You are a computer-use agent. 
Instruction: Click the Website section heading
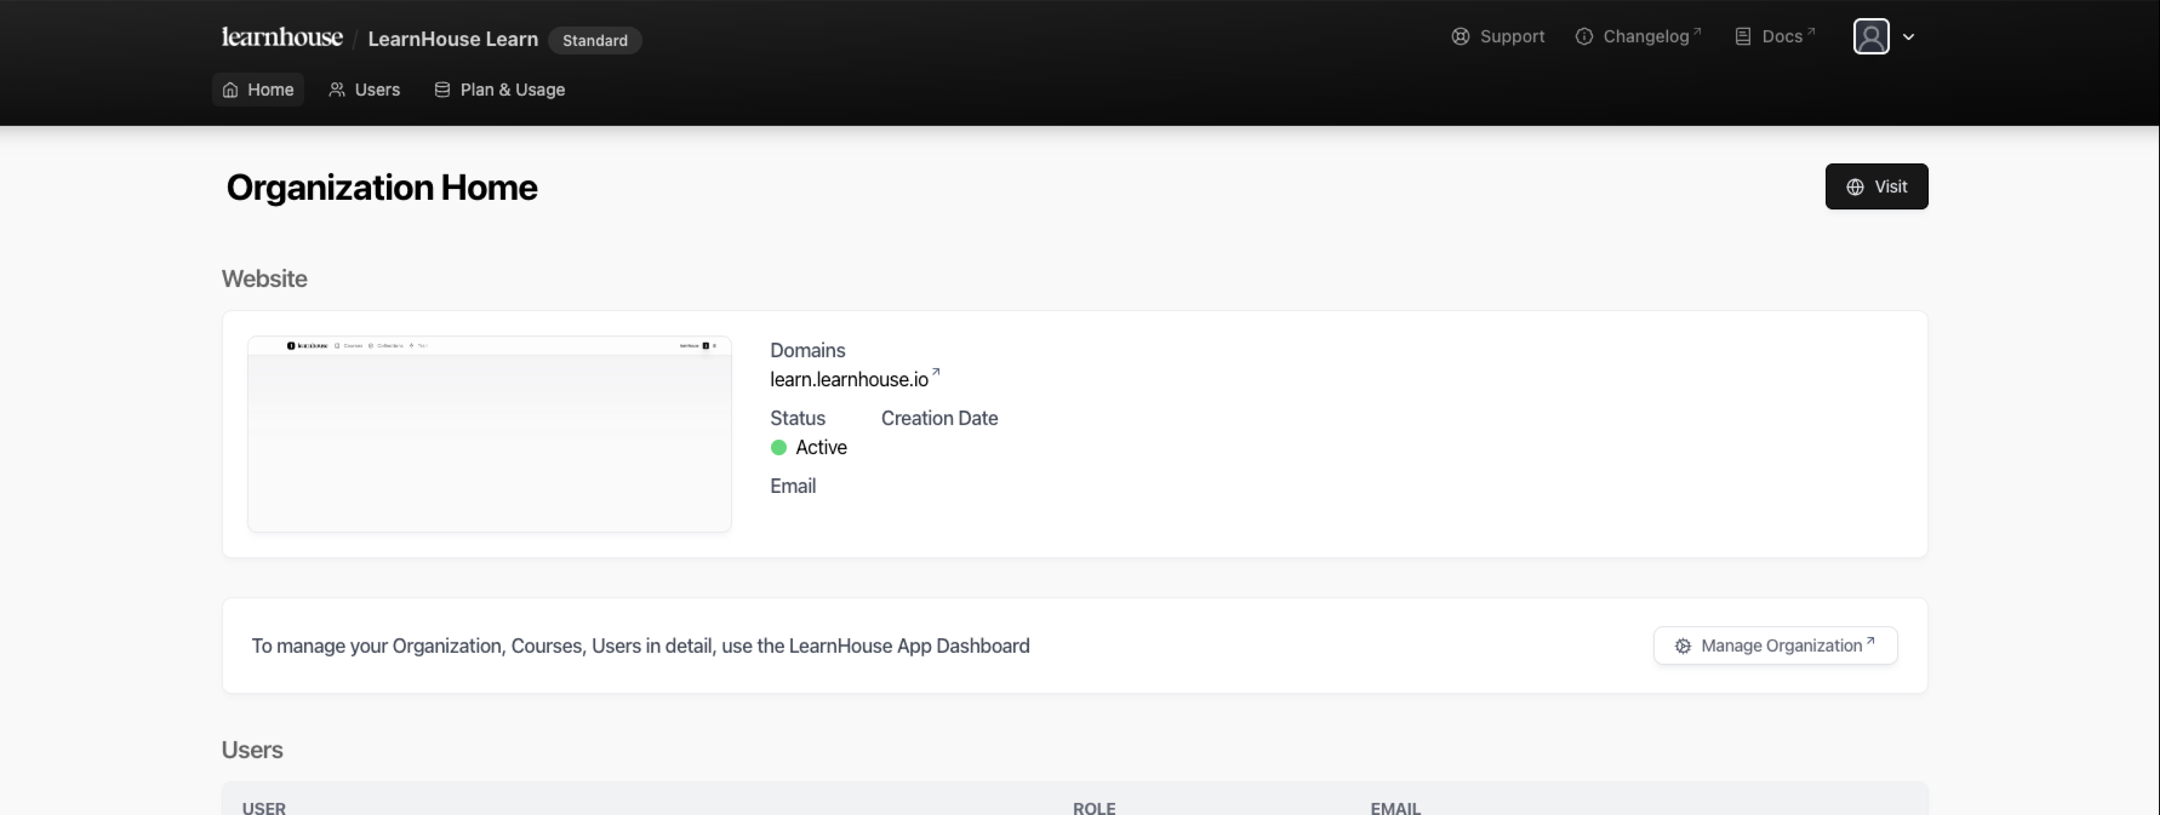point(264,279)
